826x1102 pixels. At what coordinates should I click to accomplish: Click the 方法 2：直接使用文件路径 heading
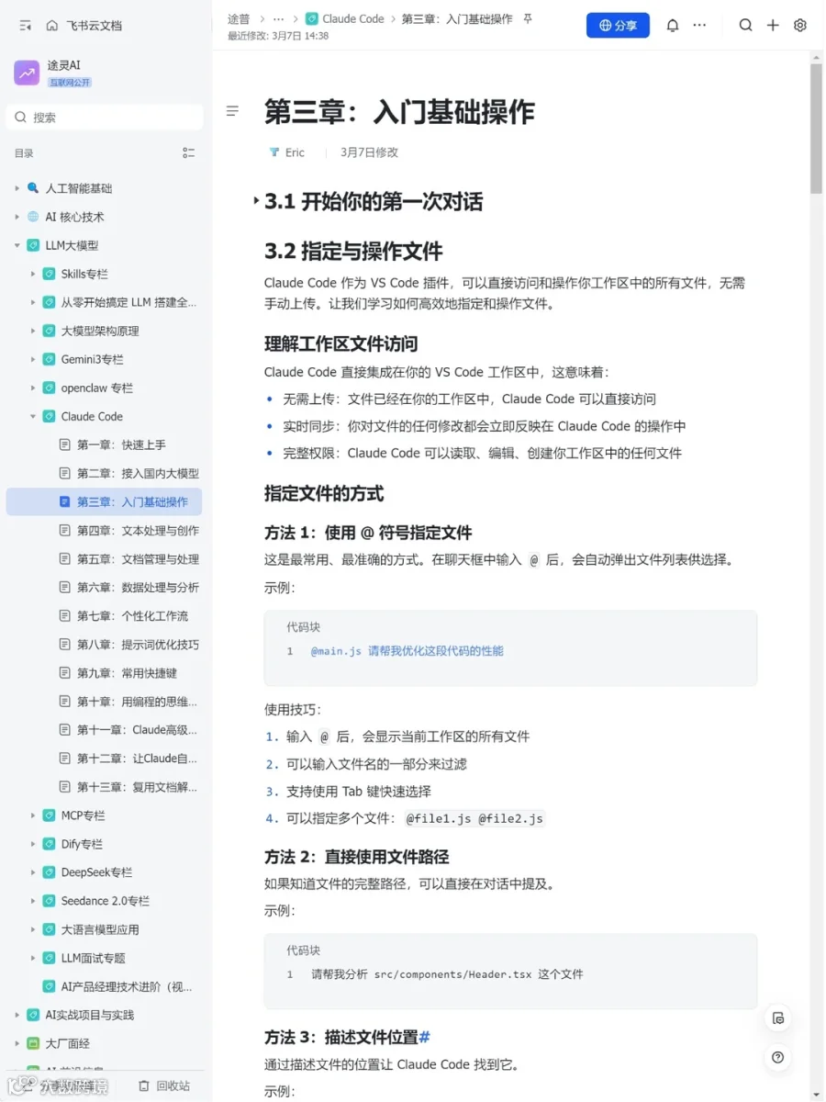point(357,857)
